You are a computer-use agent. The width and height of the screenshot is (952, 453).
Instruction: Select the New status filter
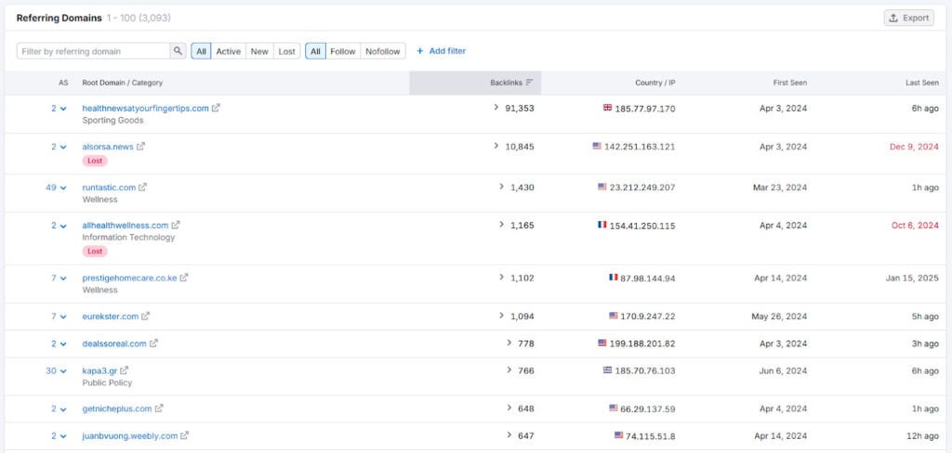coord(259,51)
